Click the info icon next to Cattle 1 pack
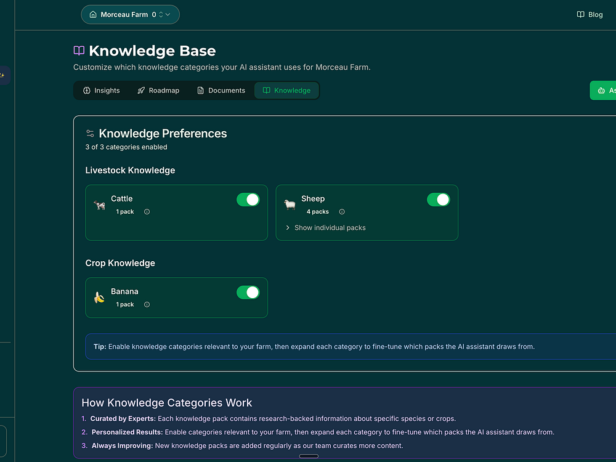This screenshot has width=616, height=462. pos(147,212)
